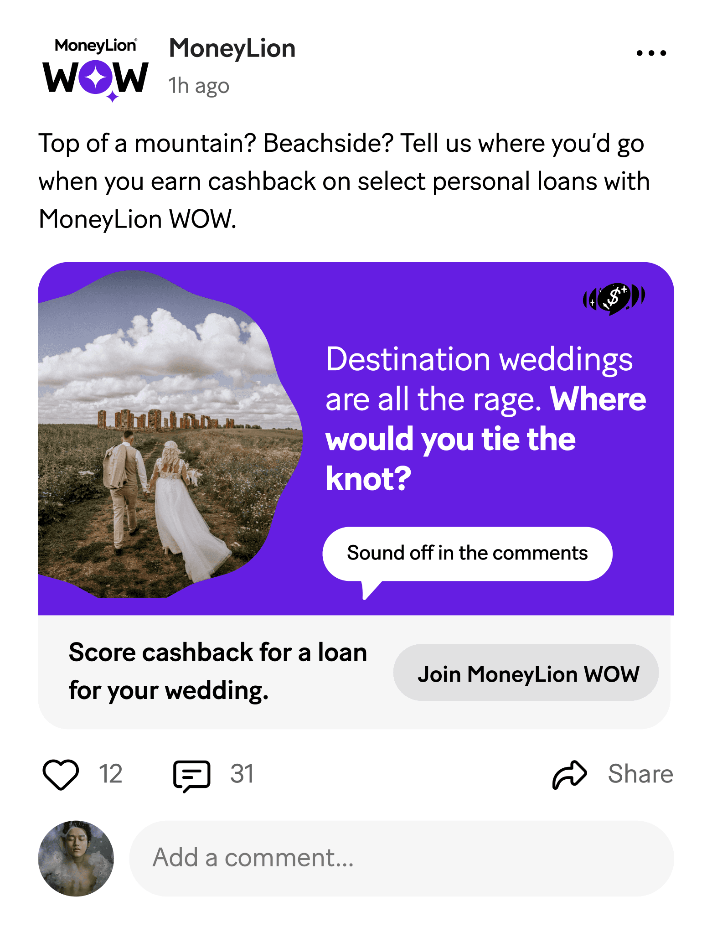Open the three-dot post options menu
712x927 pixels.
[x=651, y=53]
